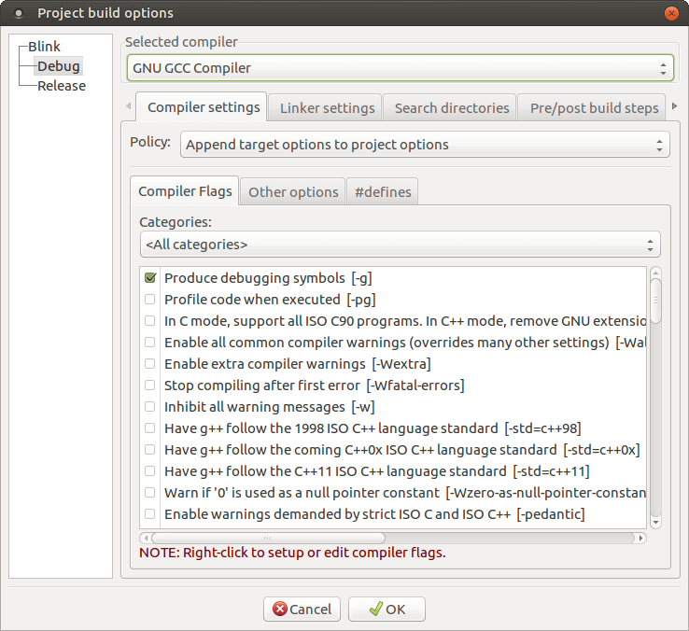
Task: Click the list scroll-up arrow
Action: 655,273
